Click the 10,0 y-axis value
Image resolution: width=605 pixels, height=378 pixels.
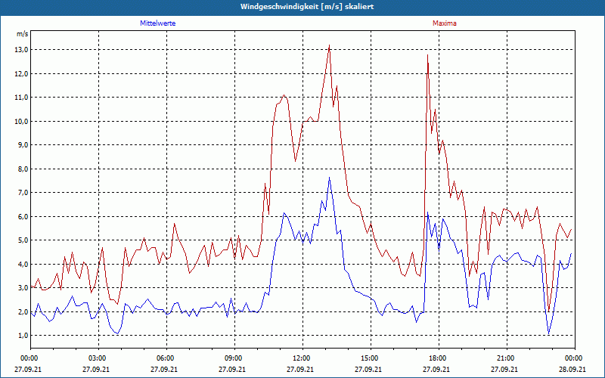22,121
